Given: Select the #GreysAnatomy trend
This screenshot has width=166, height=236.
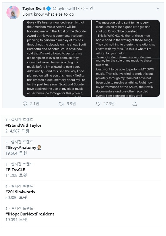Looking at the screenshot, I should pyautogui.click(x=81, y=148).
